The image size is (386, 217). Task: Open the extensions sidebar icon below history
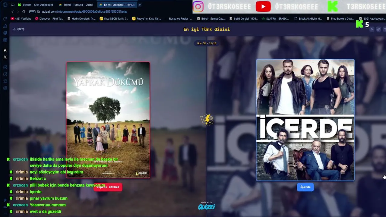(5, 81)
